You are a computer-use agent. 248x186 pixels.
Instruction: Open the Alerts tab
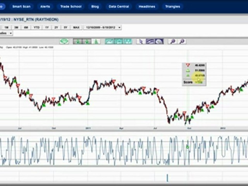(x=45, y=6)
